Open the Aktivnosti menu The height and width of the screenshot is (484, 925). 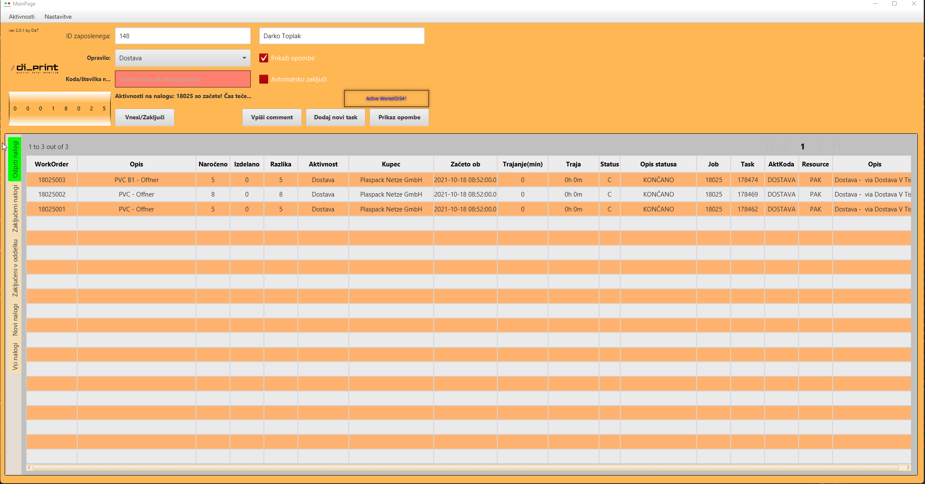click(22, 17)
